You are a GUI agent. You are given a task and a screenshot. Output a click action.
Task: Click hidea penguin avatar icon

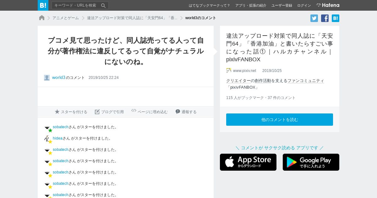click(x=47, y=138)
